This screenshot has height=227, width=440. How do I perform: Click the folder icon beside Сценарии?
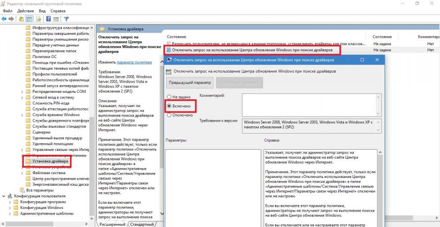(x=28, y=132)
